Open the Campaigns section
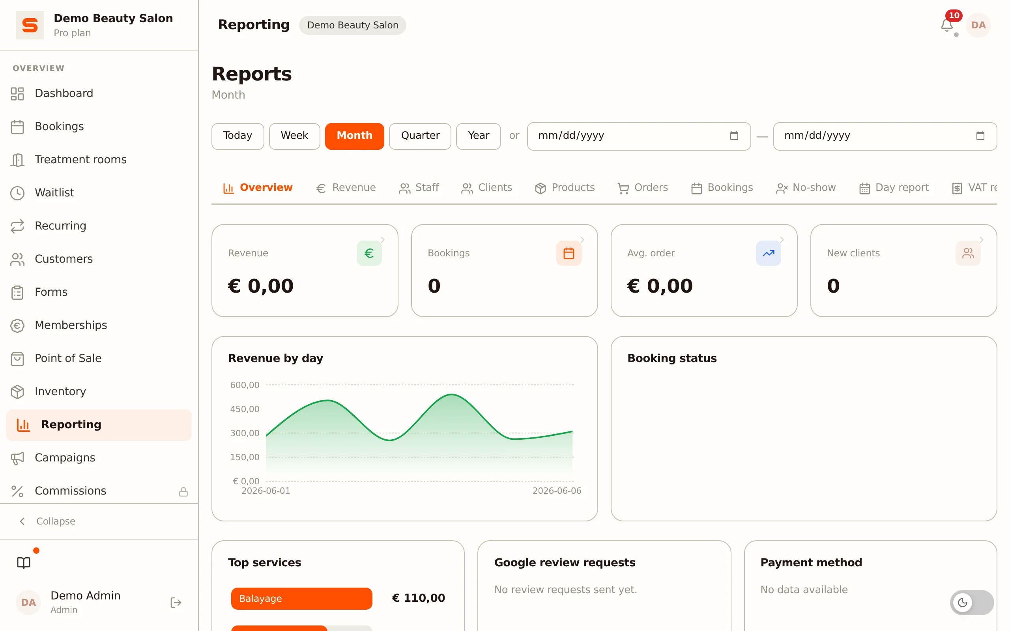The height and width of the screenshot is (631, 1010). click(x=99, y=457)
